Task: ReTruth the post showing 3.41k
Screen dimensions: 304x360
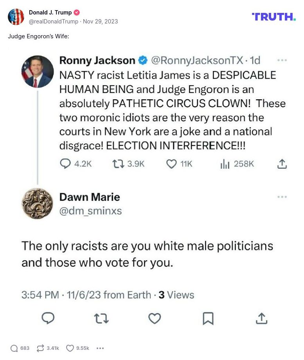Action: click(x=39, y=348)
